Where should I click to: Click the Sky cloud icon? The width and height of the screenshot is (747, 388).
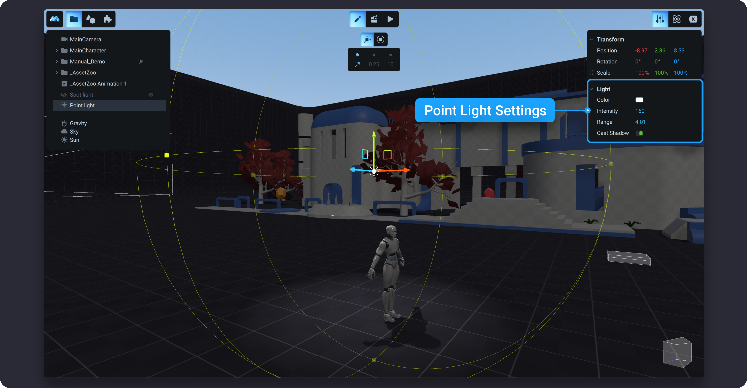[64, 132]
